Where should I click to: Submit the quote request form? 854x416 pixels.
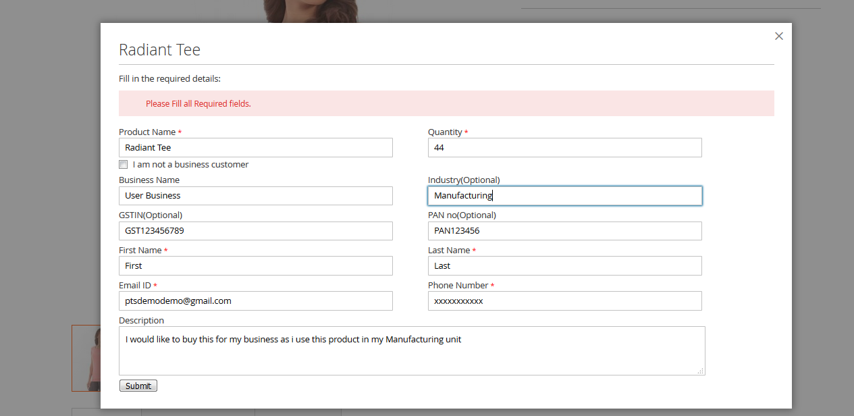tap(138, 386)
